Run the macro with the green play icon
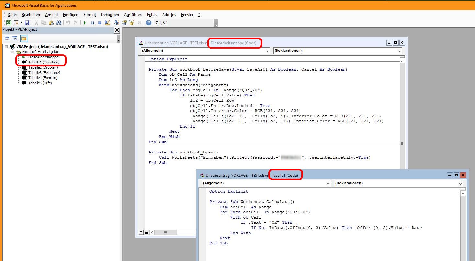This screenshot has width=475, height=261. (x=85, y=23)
